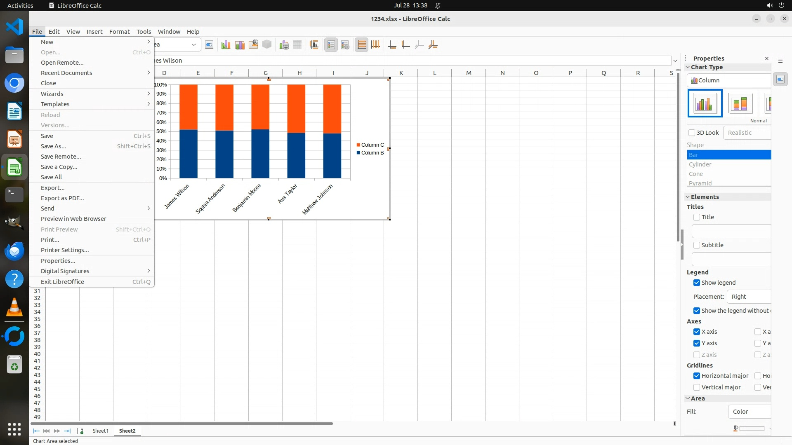Select the Normal column chart thumbnail
Screen dimensions: 792x445
[705, 103]
